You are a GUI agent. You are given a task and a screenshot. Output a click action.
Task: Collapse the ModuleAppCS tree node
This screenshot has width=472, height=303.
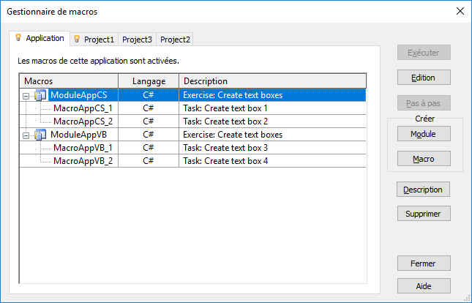26,95
